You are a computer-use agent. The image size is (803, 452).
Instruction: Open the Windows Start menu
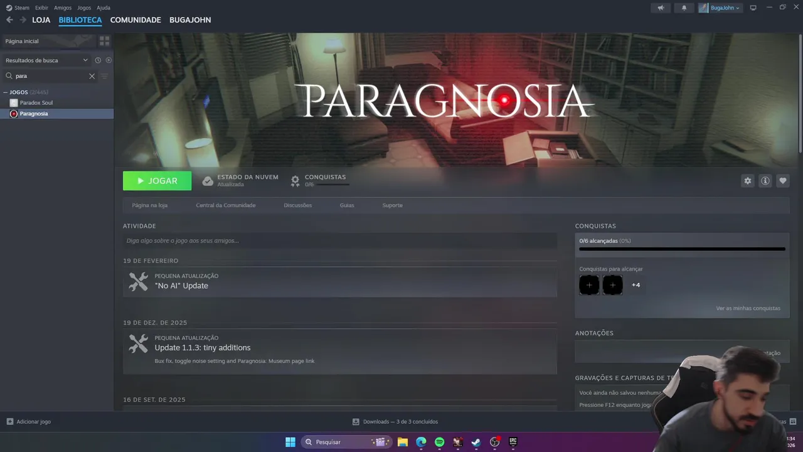coord(290,442)
